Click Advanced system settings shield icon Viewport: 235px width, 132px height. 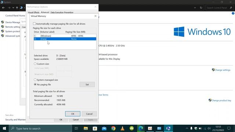3,36
